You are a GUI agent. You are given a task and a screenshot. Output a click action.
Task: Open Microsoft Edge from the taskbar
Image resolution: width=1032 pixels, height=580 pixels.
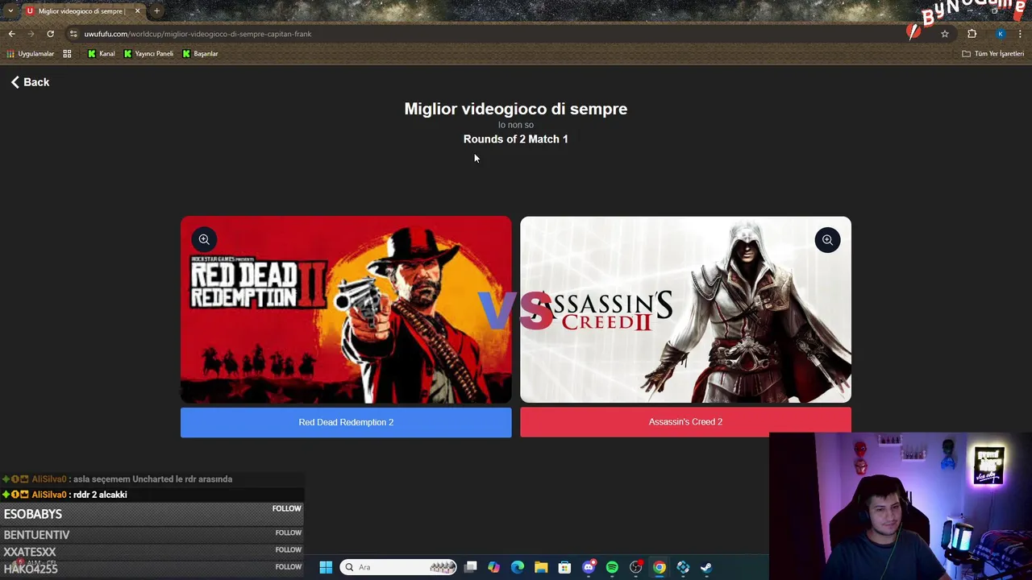[518, 567]
